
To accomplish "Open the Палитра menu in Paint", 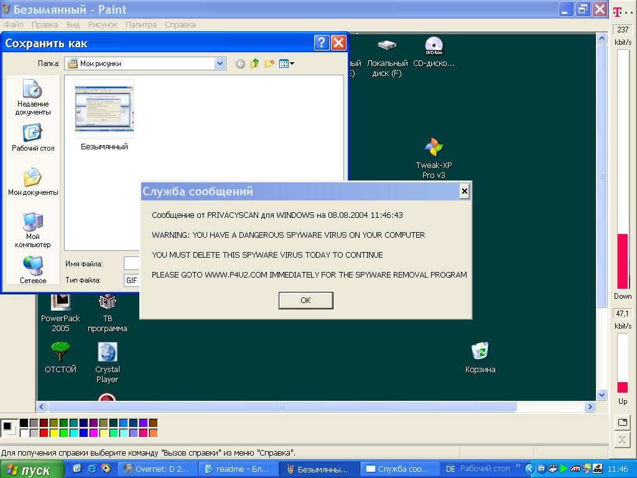I will [141, 24].
